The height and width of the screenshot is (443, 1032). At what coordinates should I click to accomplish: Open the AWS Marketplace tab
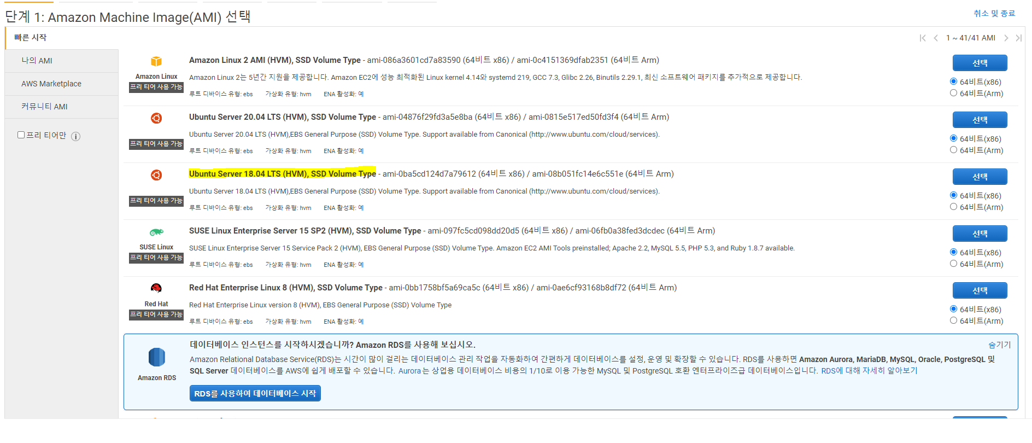pyautogui.click(x=62, y=84)
